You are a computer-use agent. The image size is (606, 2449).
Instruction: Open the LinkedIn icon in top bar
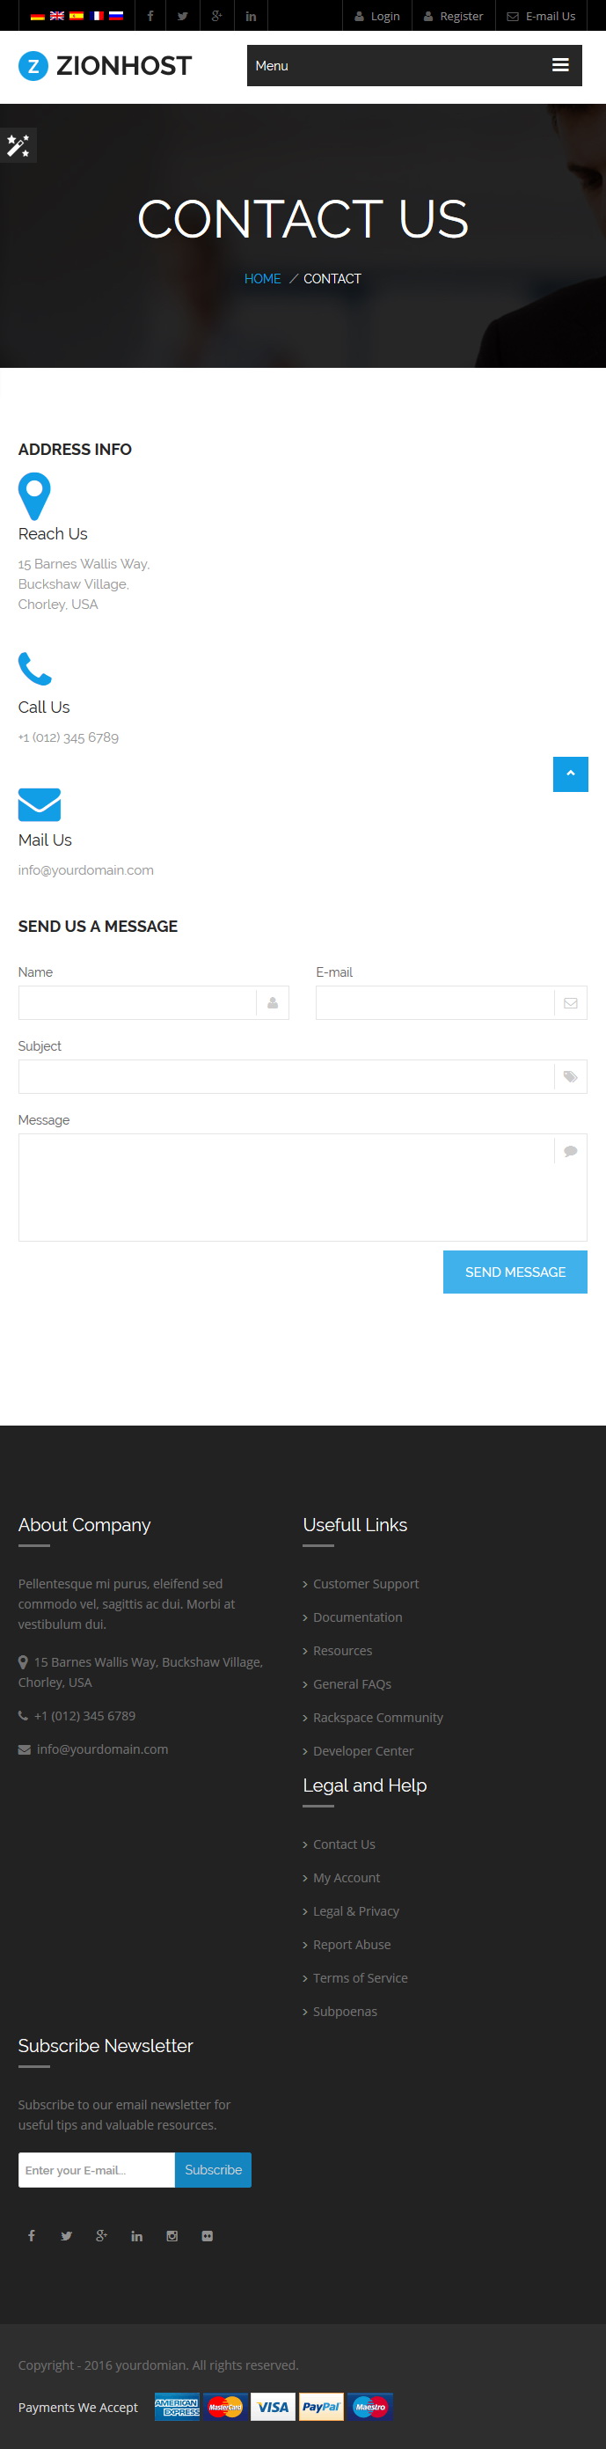[x=251, y=16]
